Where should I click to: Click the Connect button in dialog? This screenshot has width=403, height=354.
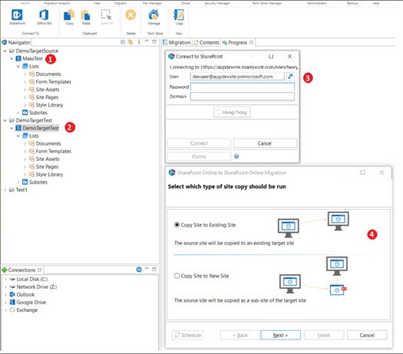click(x=199, y=143)
